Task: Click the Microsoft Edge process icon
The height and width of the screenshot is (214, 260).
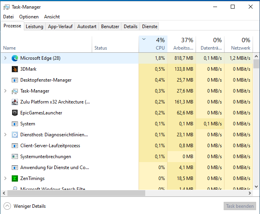Action: [15, 58]
